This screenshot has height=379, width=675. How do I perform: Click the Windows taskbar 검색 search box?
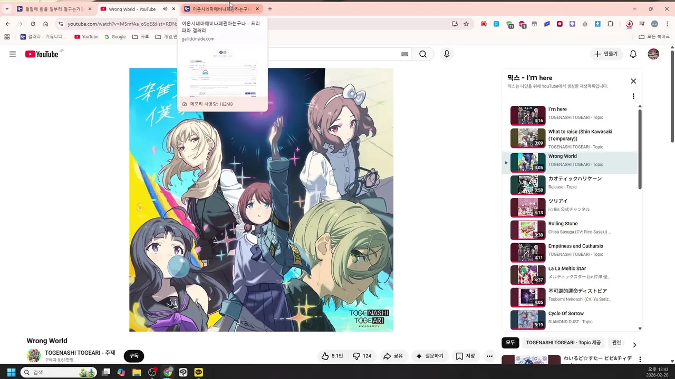pyautogui.click(x=59, y=372)
